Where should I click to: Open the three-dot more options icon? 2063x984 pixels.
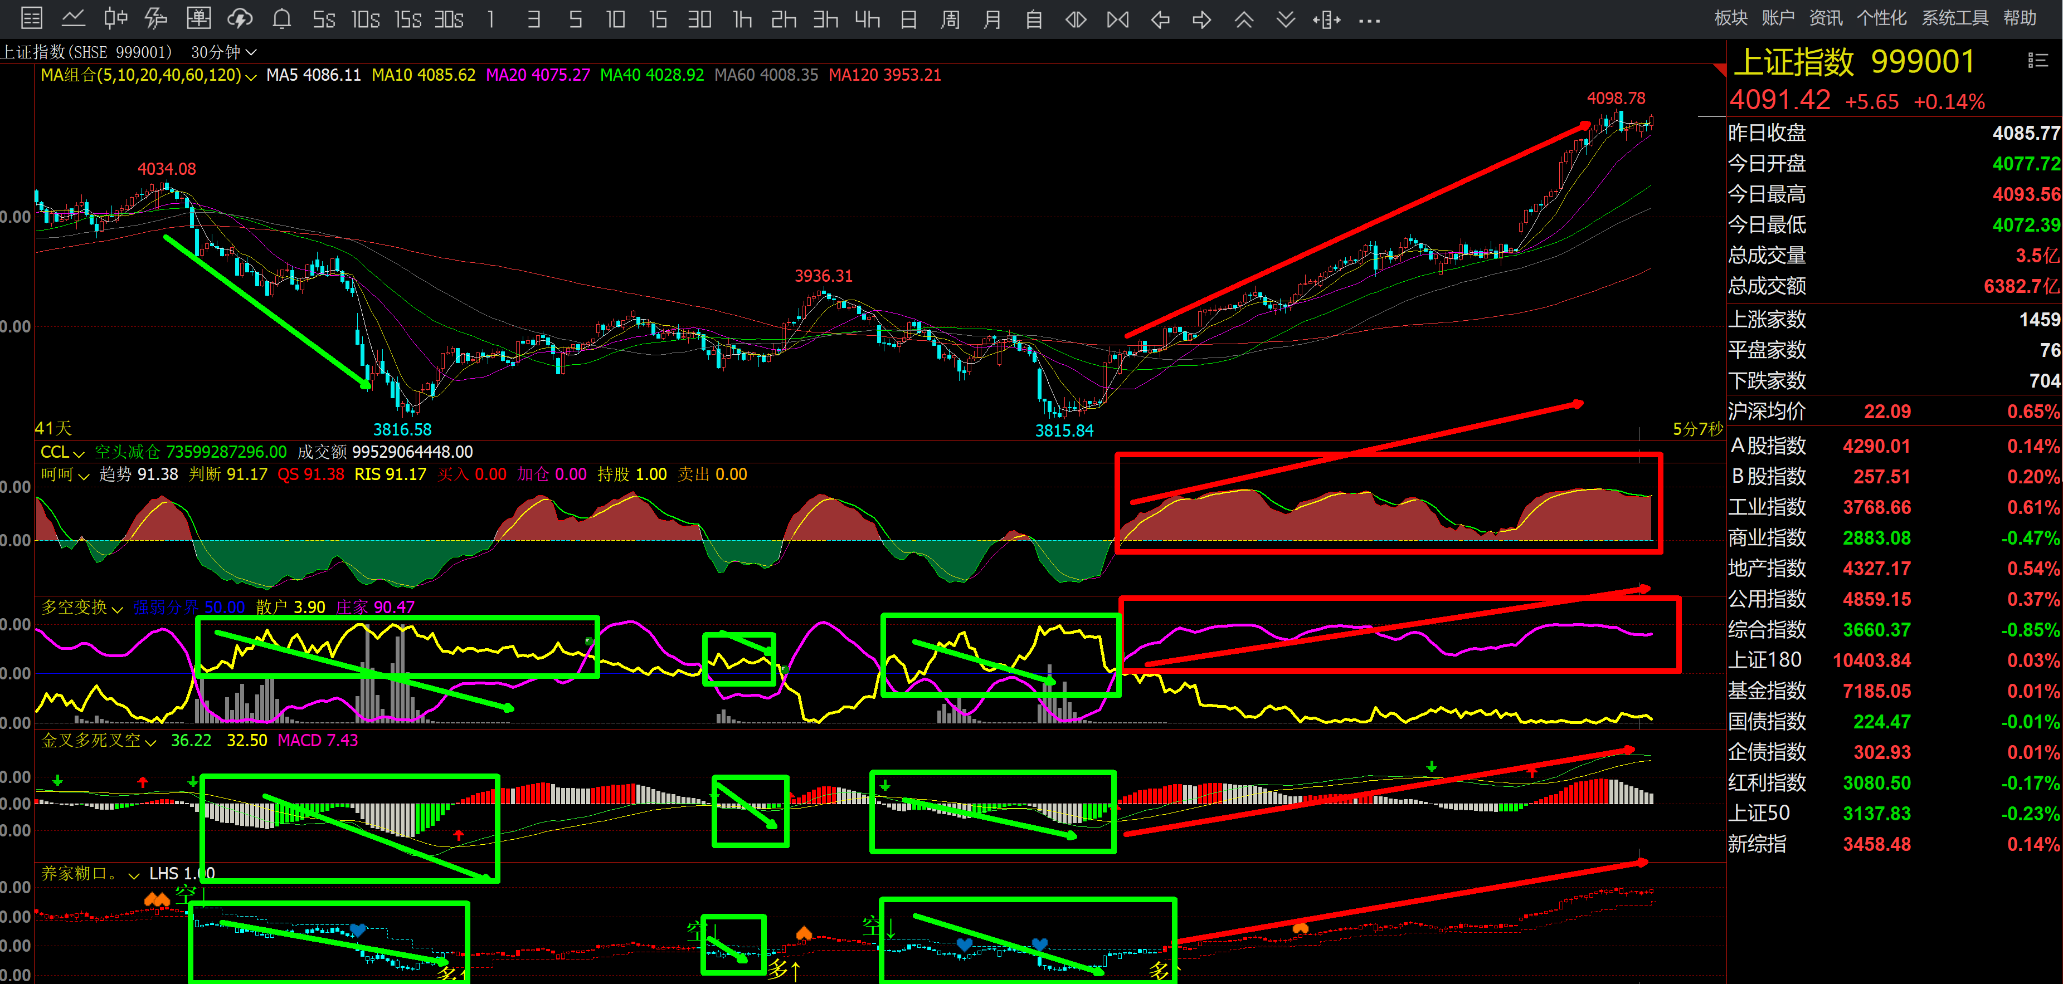pos(1369,20)
